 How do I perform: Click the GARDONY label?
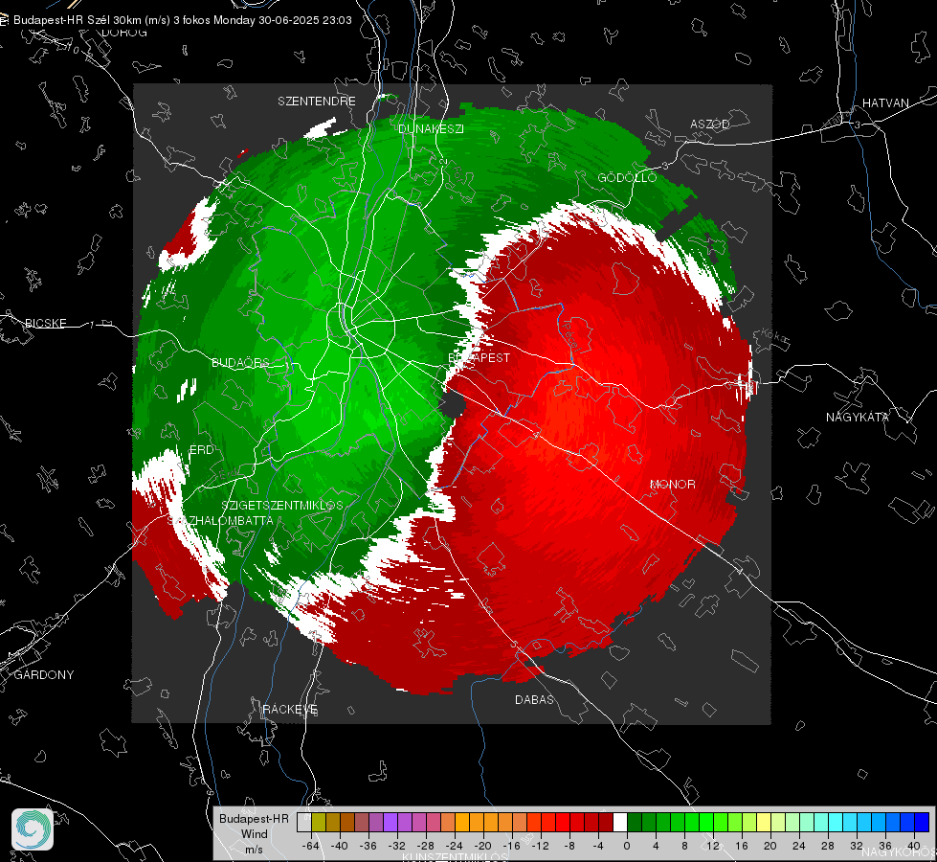coord(44,675)
